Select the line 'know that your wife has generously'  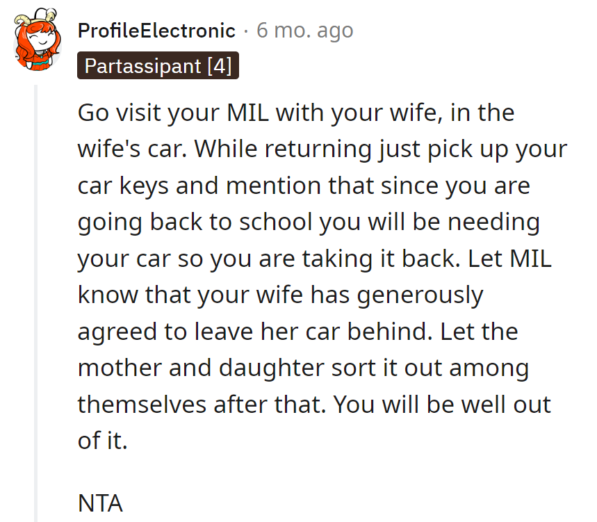click(x=281, y=295)
